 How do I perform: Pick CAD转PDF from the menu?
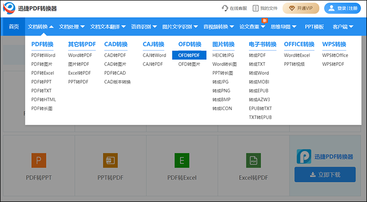click(115, 55)
